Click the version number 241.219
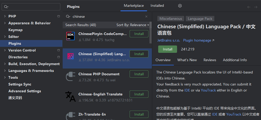261x120 pixels. [x=188, y=49]
